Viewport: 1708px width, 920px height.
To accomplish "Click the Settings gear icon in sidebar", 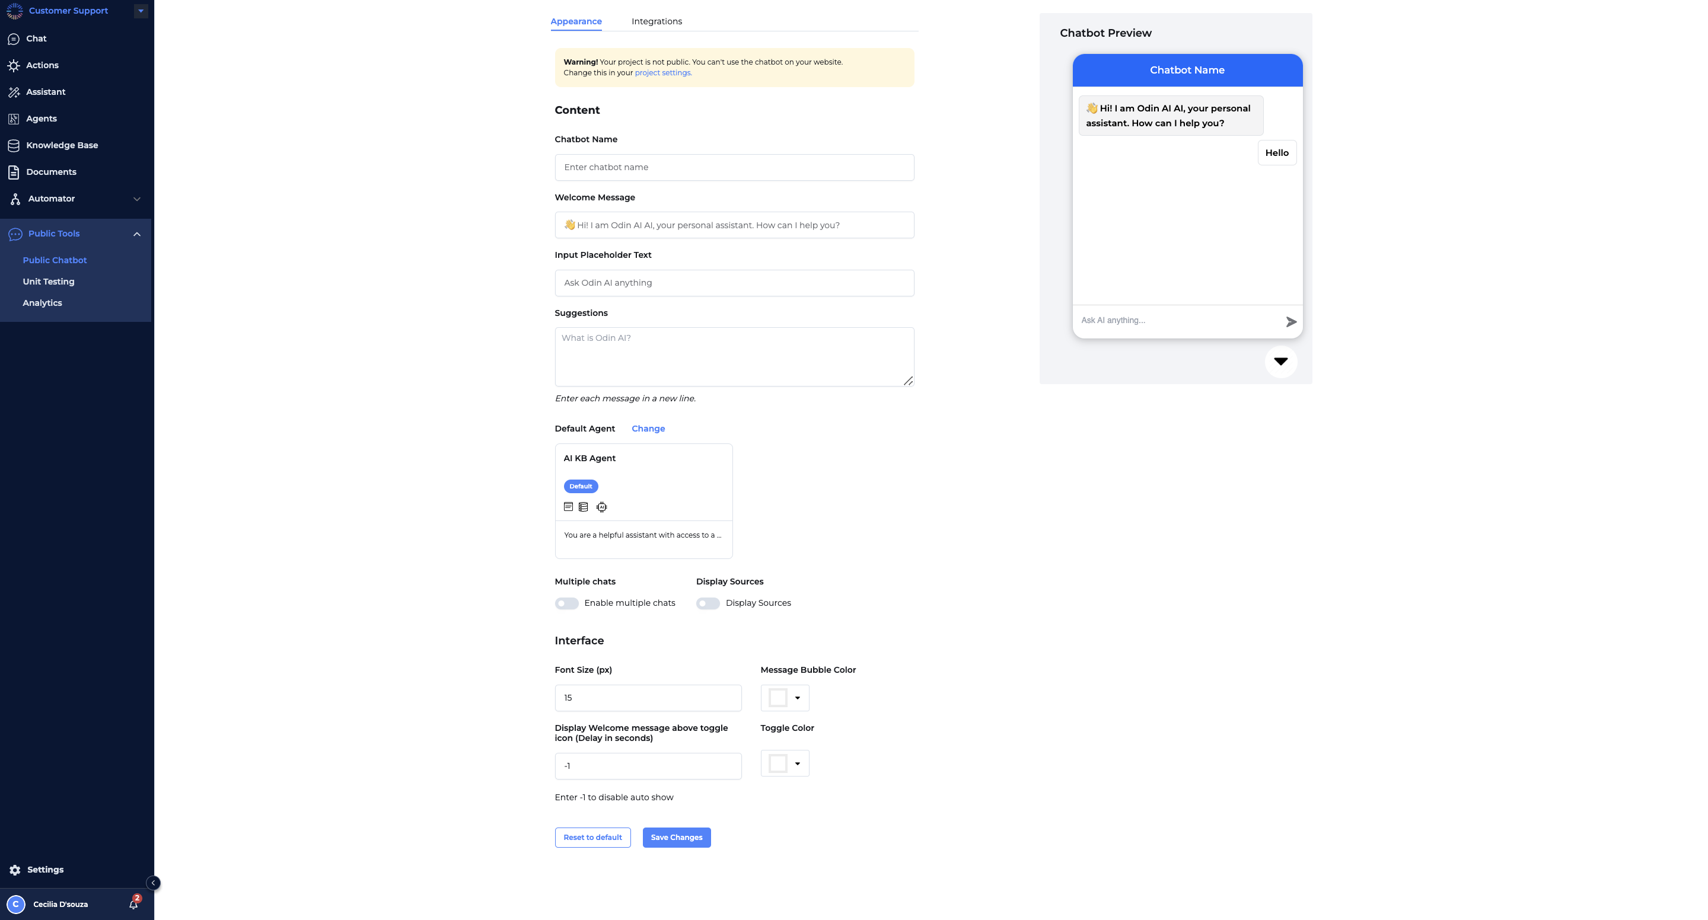I will [15, 870].
